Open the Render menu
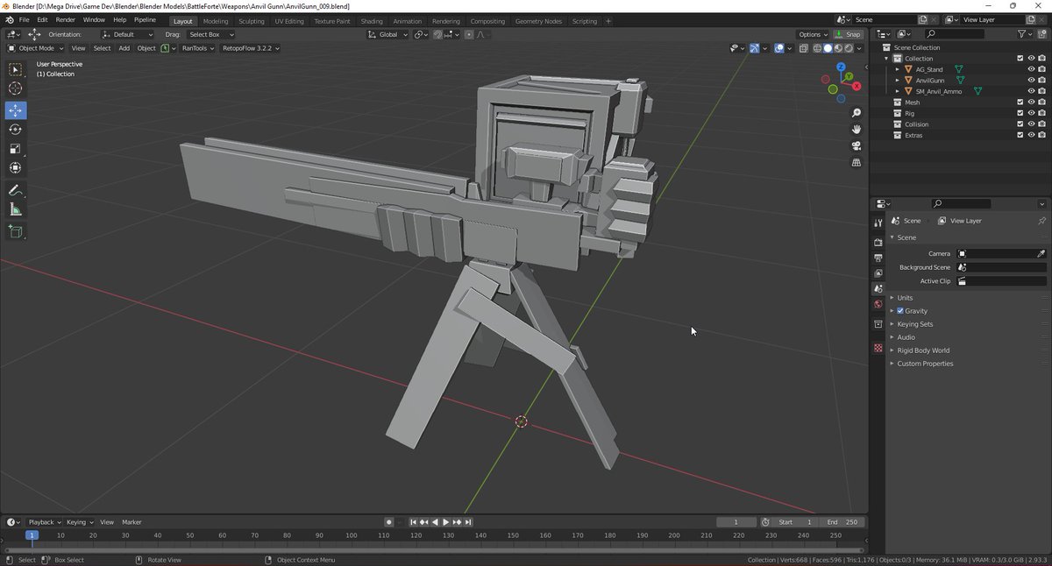The image size is (1052, 566). click(x=65, y=19)
